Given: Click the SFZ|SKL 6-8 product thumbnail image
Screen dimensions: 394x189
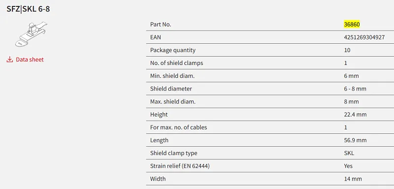Looking at the screenshot, I should (31, 34).
